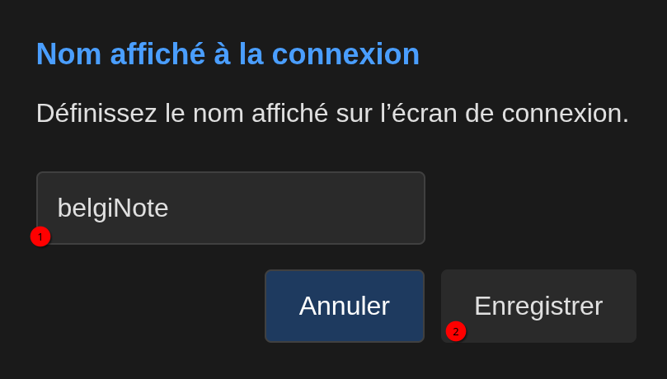
Task: Cancel the login name dialog
Action: pos(344,306)
